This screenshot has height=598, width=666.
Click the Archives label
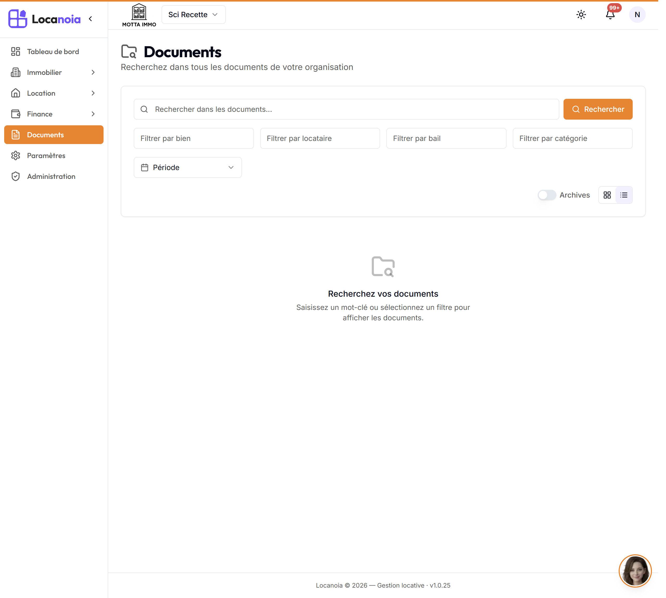click(575, 195)
